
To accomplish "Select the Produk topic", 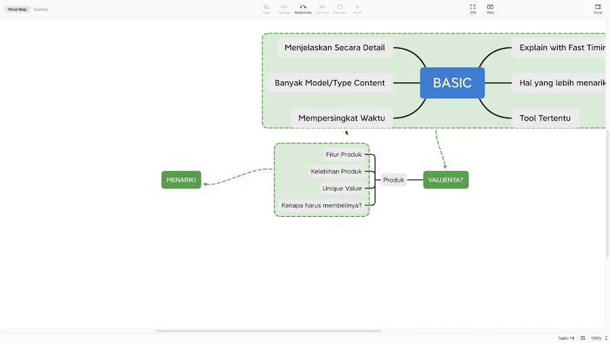I will tap(393, 180).
